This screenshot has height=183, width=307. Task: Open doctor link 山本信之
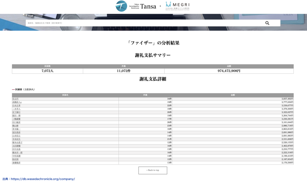click(x=16, y=136)
